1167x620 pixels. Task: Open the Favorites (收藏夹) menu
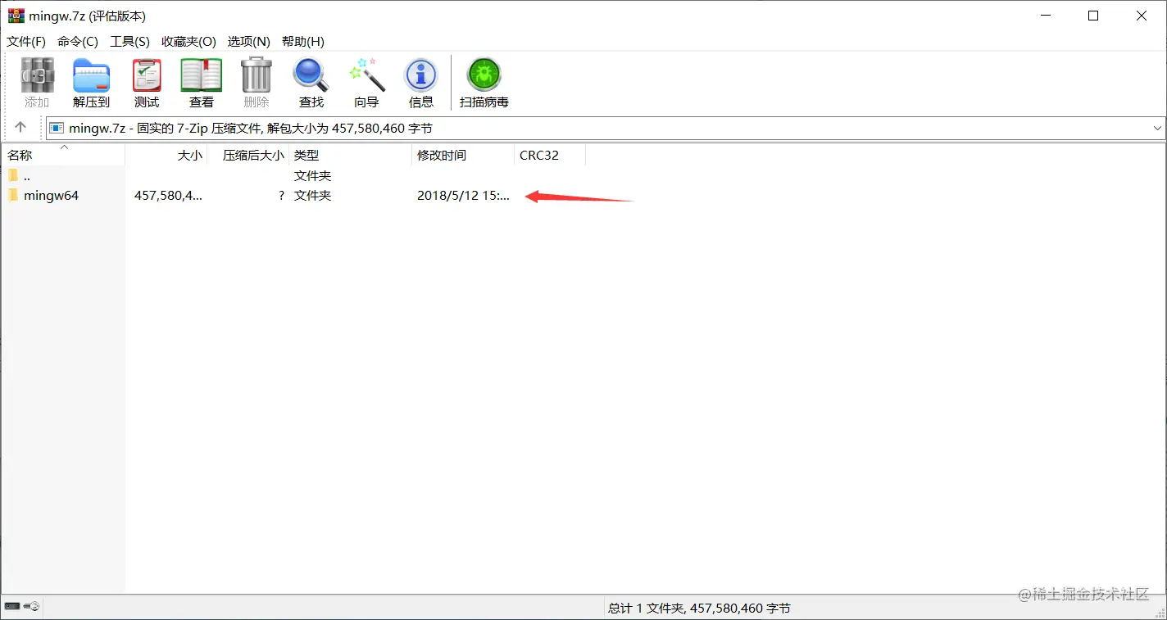click(x=189, y=41)
